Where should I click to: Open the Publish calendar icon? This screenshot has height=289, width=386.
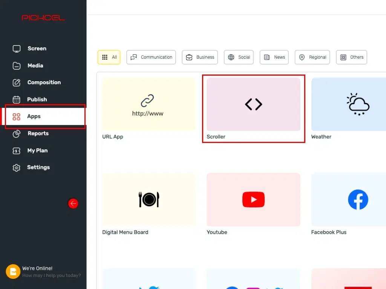tap(17, 99)
